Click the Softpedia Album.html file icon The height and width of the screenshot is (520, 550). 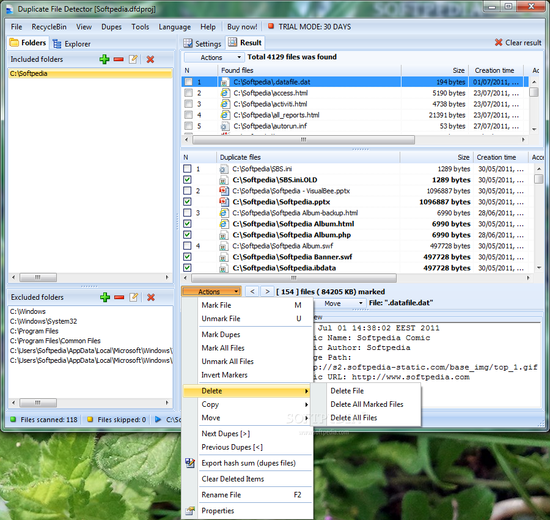coord(224,224)
